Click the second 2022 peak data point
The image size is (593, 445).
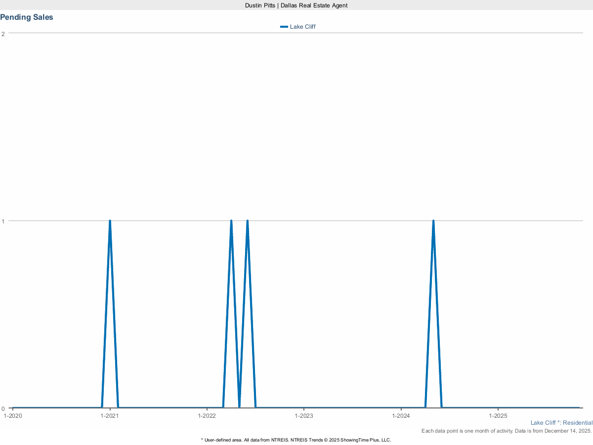[x=247, y=221]
